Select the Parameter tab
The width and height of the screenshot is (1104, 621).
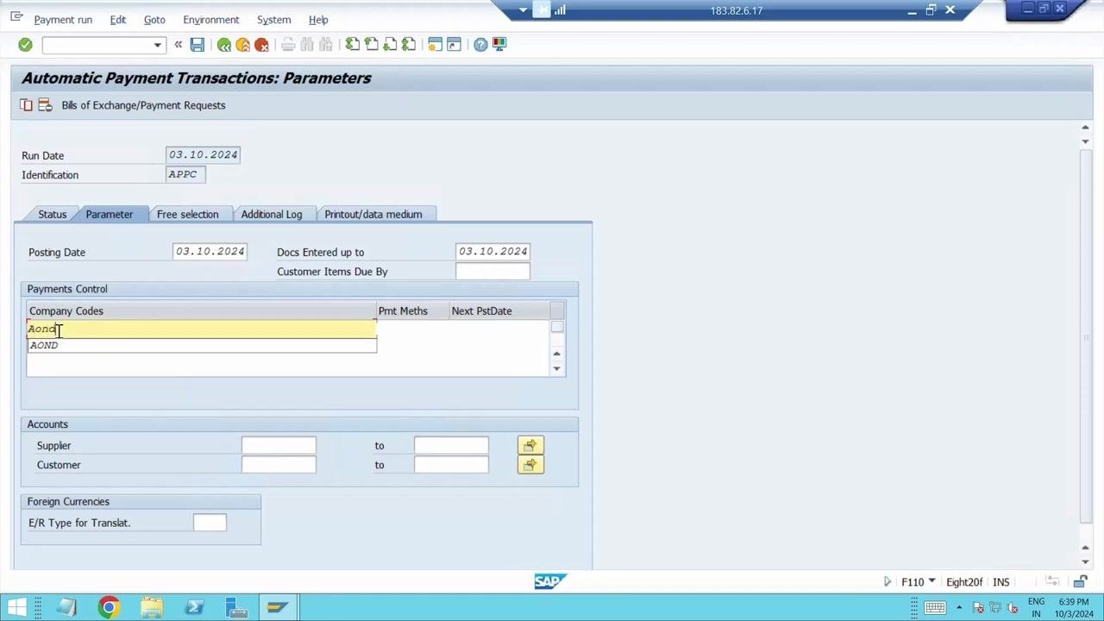point(110,214)
